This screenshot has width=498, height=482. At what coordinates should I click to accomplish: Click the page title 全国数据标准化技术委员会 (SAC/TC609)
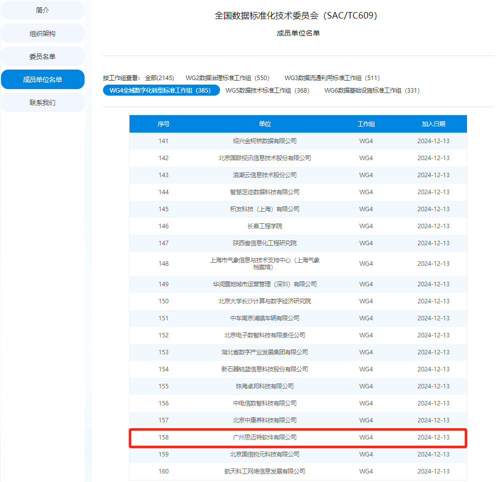pos(296,16)
